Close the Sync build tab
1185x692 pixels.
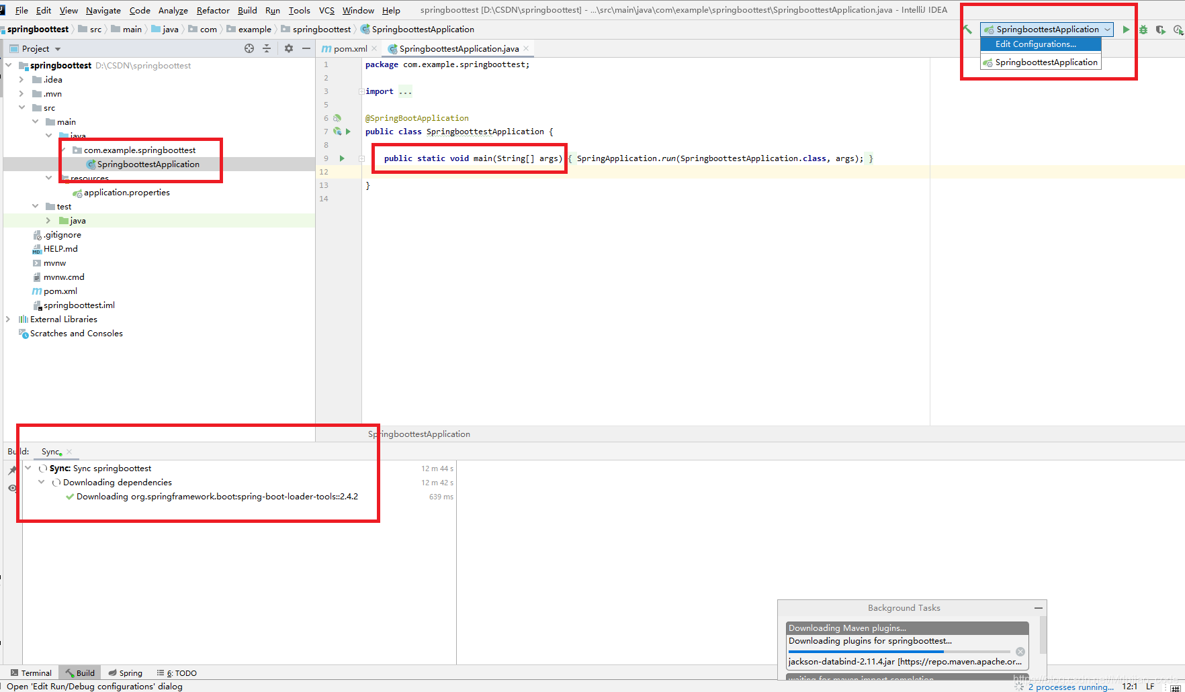point(69,452)
